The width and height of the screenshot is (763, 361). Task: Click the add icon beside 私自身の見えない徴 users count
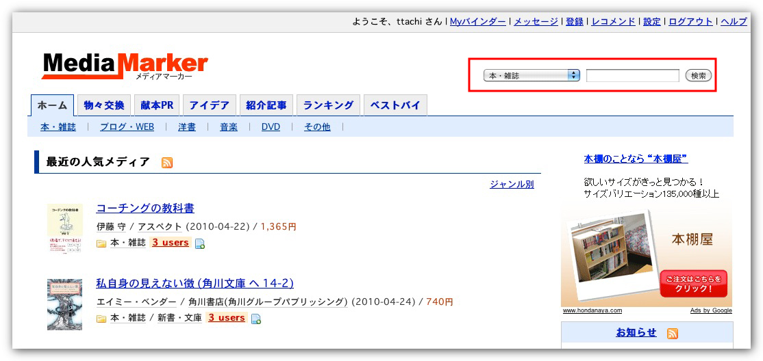(x=256, y=319)
